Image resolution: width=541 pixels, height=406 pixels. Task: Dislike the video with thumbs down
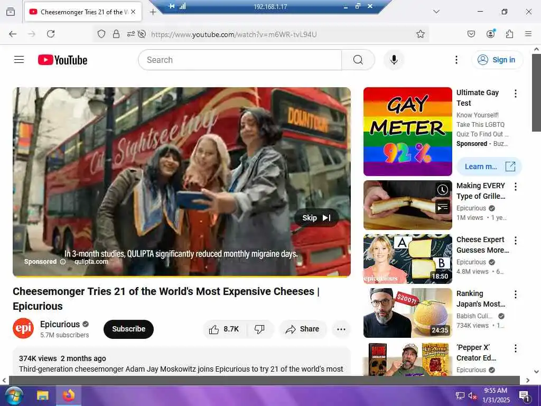pyautogui.click(x=260, y=329)
